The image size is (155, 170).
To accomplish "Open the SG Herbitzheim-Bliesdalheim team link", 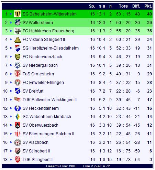I will point(51,48).
